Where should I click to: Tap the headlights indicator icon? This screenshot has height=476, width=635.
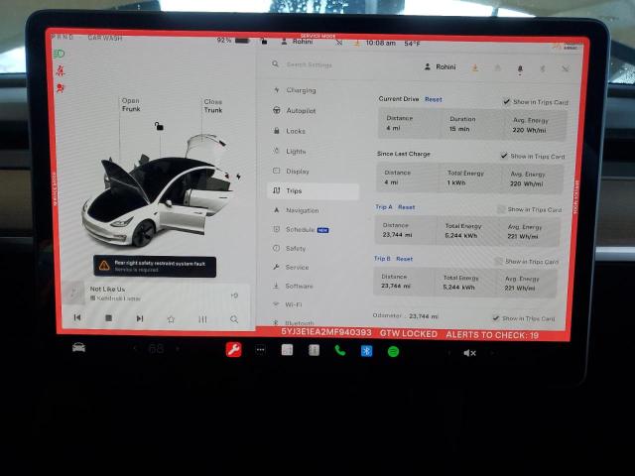click(59, 54)
